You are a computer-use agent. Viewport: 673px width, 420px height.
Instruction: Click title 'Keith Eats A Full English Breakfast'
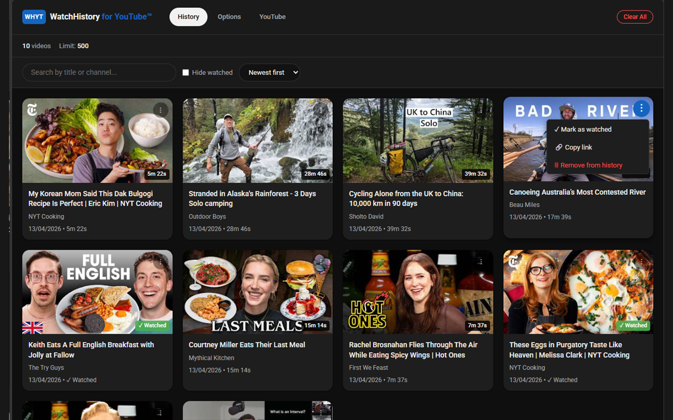tap(91, 350)
